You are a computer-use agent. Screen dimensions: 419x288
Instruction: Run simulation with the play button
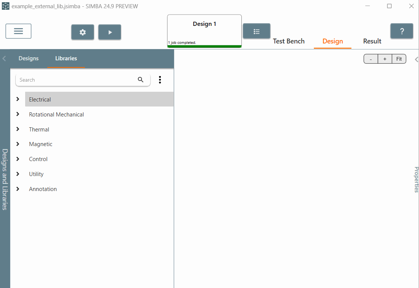[110, 32]
